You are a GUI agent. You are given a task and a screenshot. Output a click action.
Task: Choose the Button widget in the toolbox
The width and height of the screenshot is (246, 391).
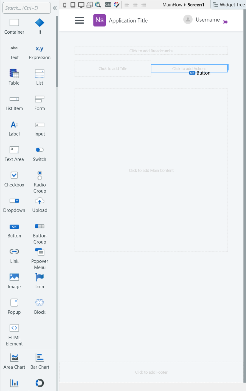tap(14, 230)
